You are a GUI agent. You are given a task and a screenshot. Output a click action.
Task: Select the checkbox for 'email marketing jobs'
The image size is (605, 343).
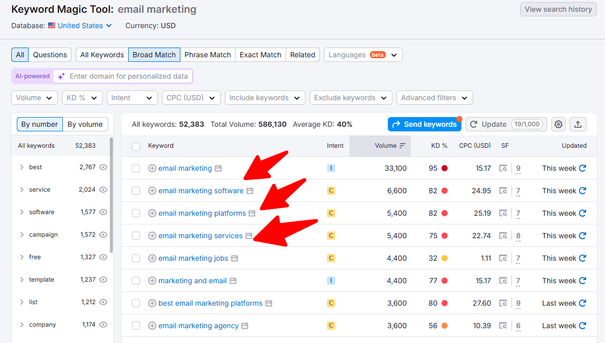136,258
